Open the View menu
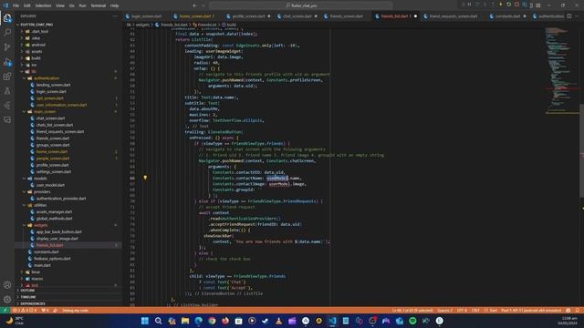The image size is (584, 328). tap(60, 5)
